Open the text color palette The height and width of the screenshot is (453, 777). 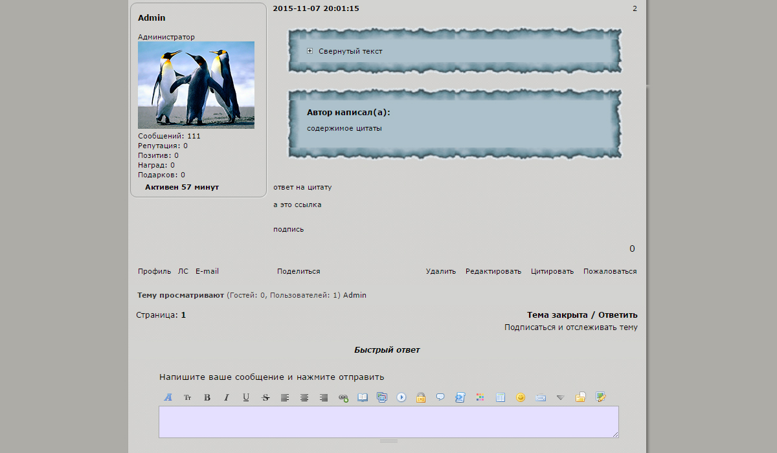click(x=480, y=397)
